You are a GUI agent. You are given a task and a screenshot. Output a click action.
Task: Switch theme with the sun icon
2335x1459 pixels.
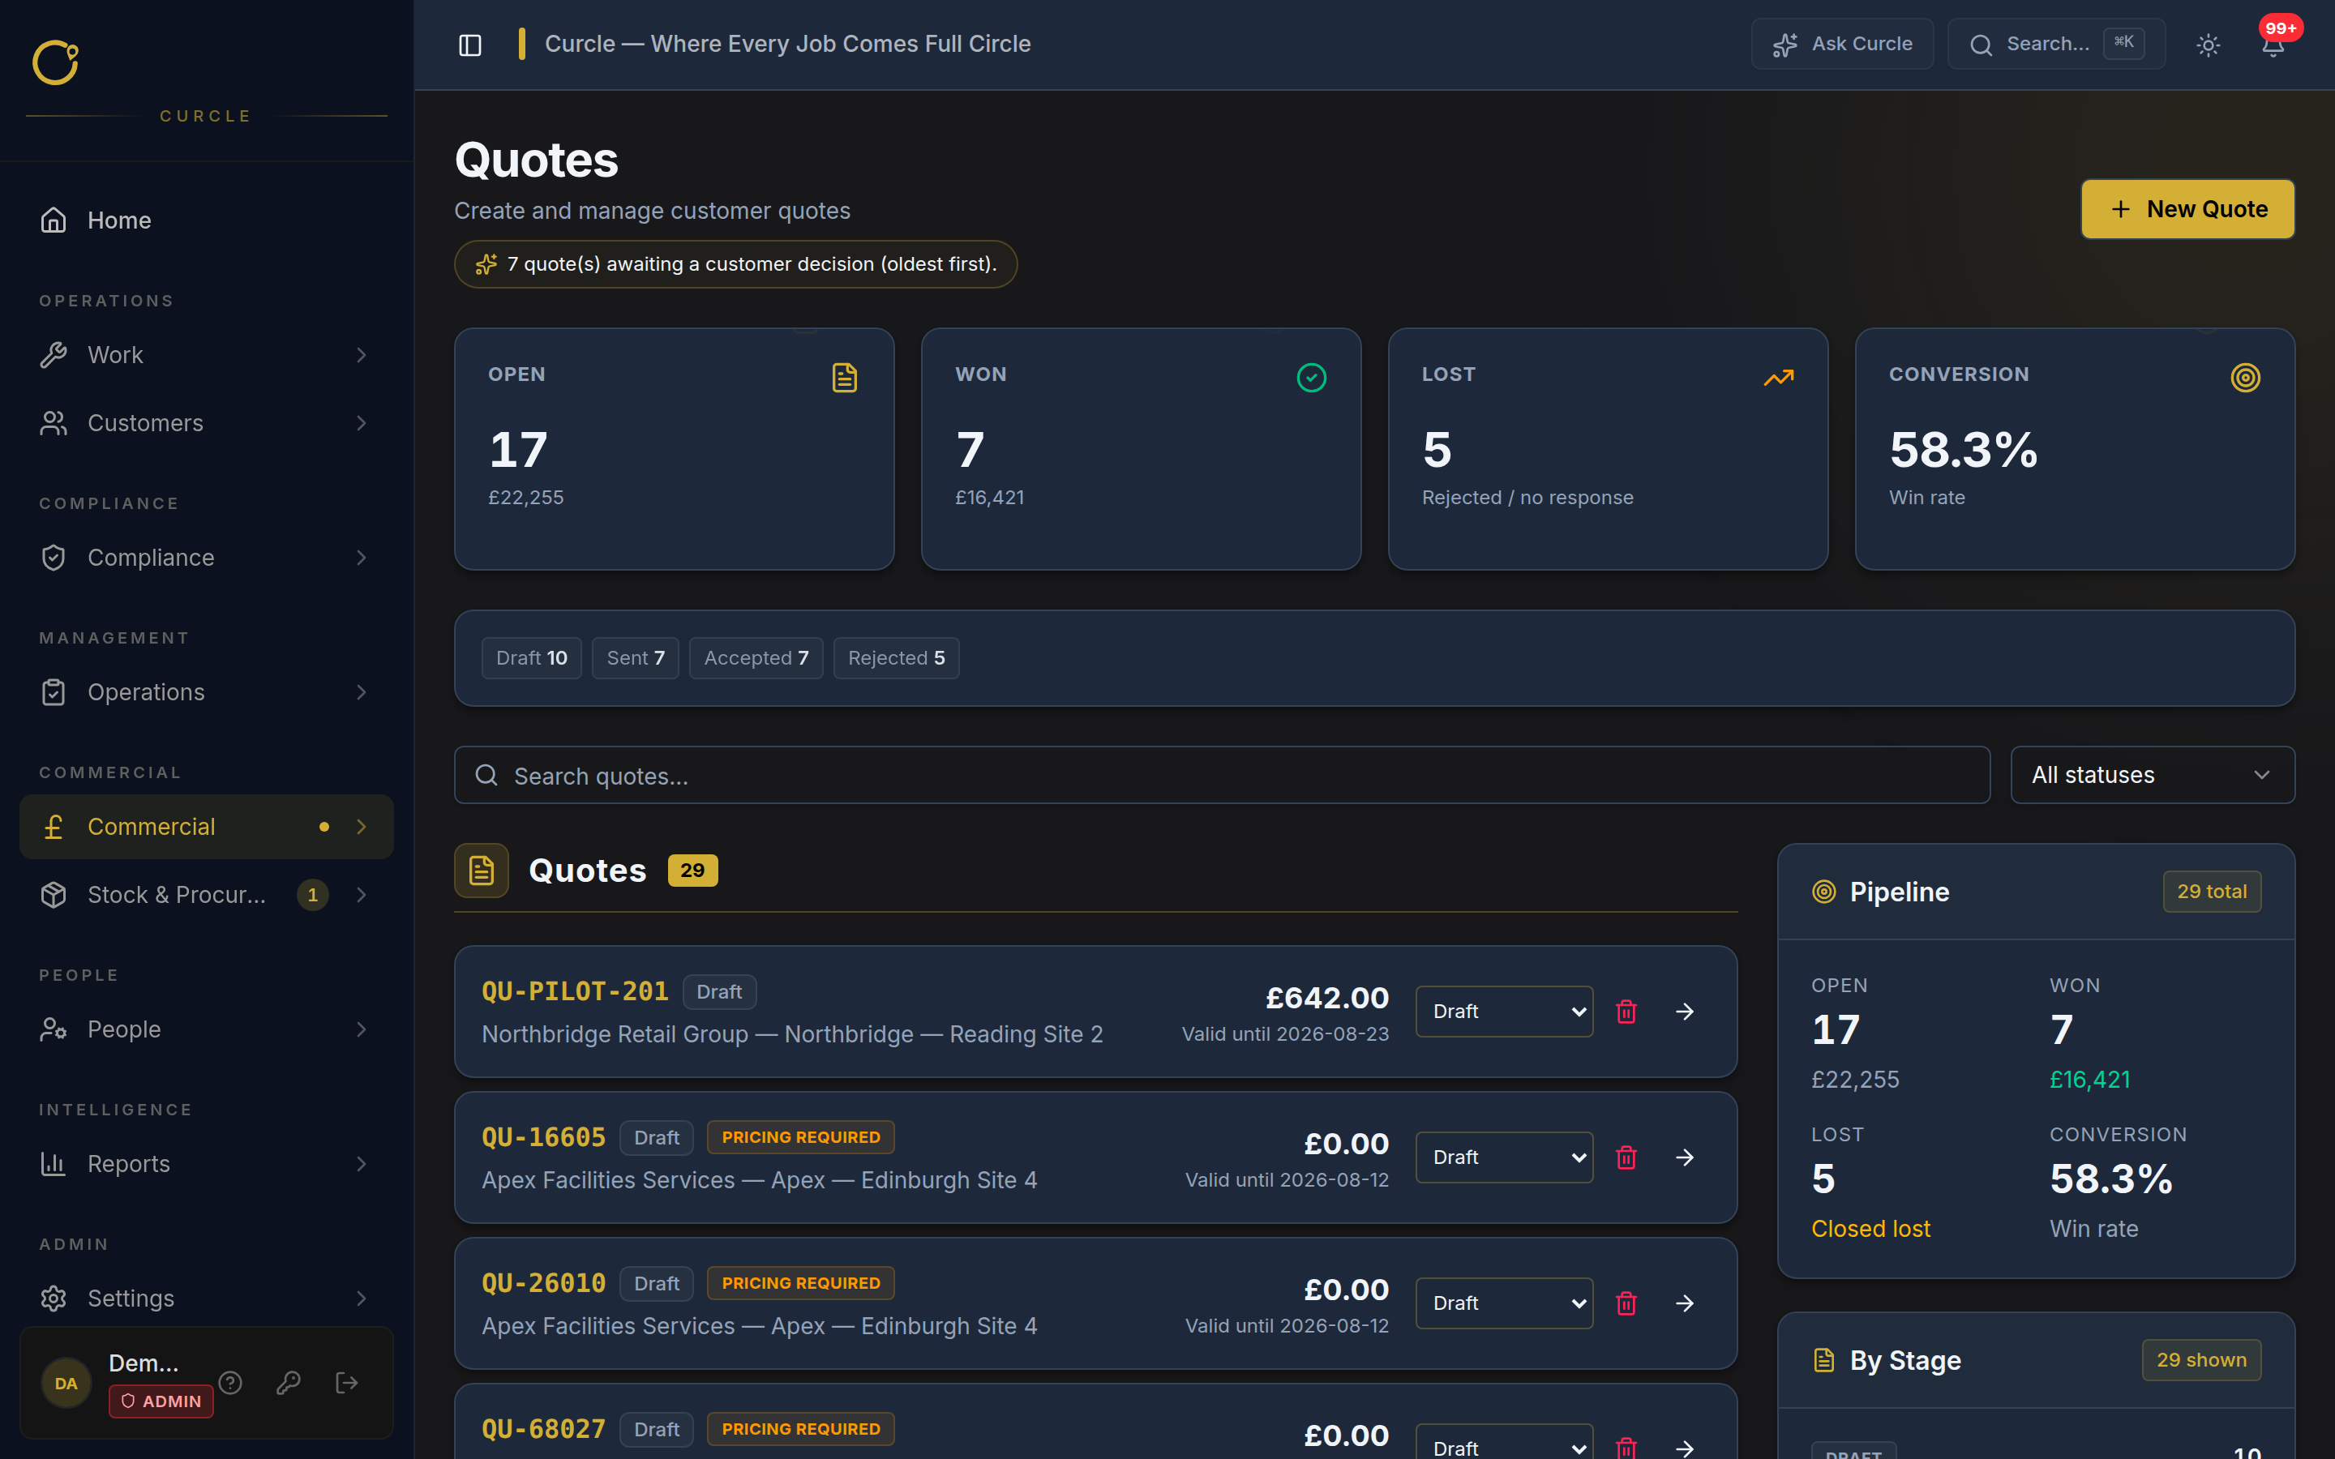coord(2208,45)
